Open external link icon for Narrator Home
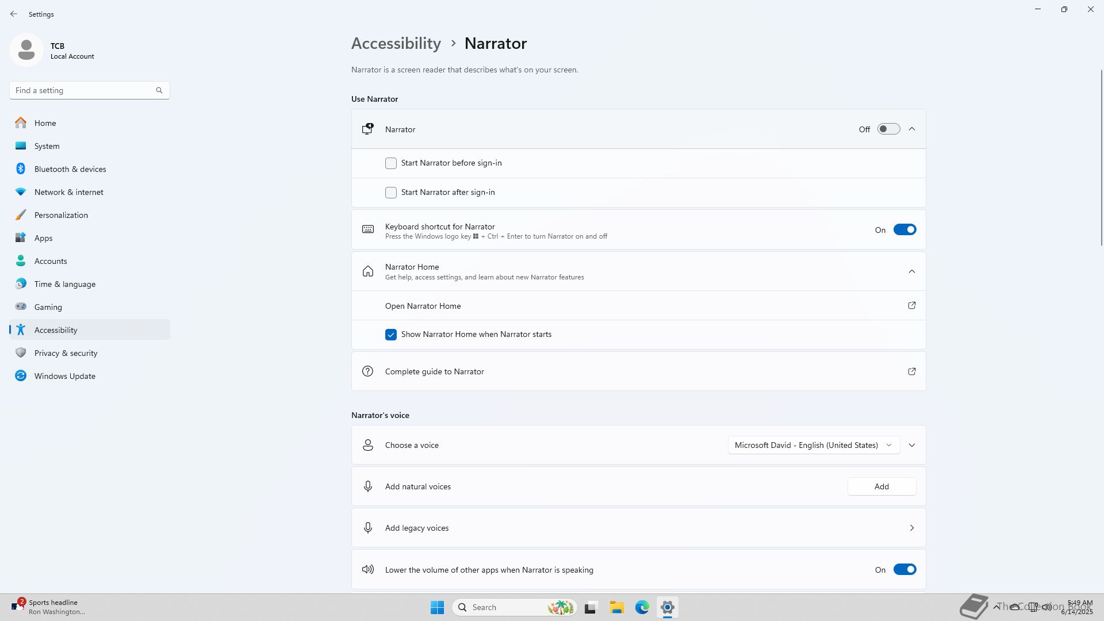Screen dimensions: 1104x621 pyautogui.click(x=911, y=306)
